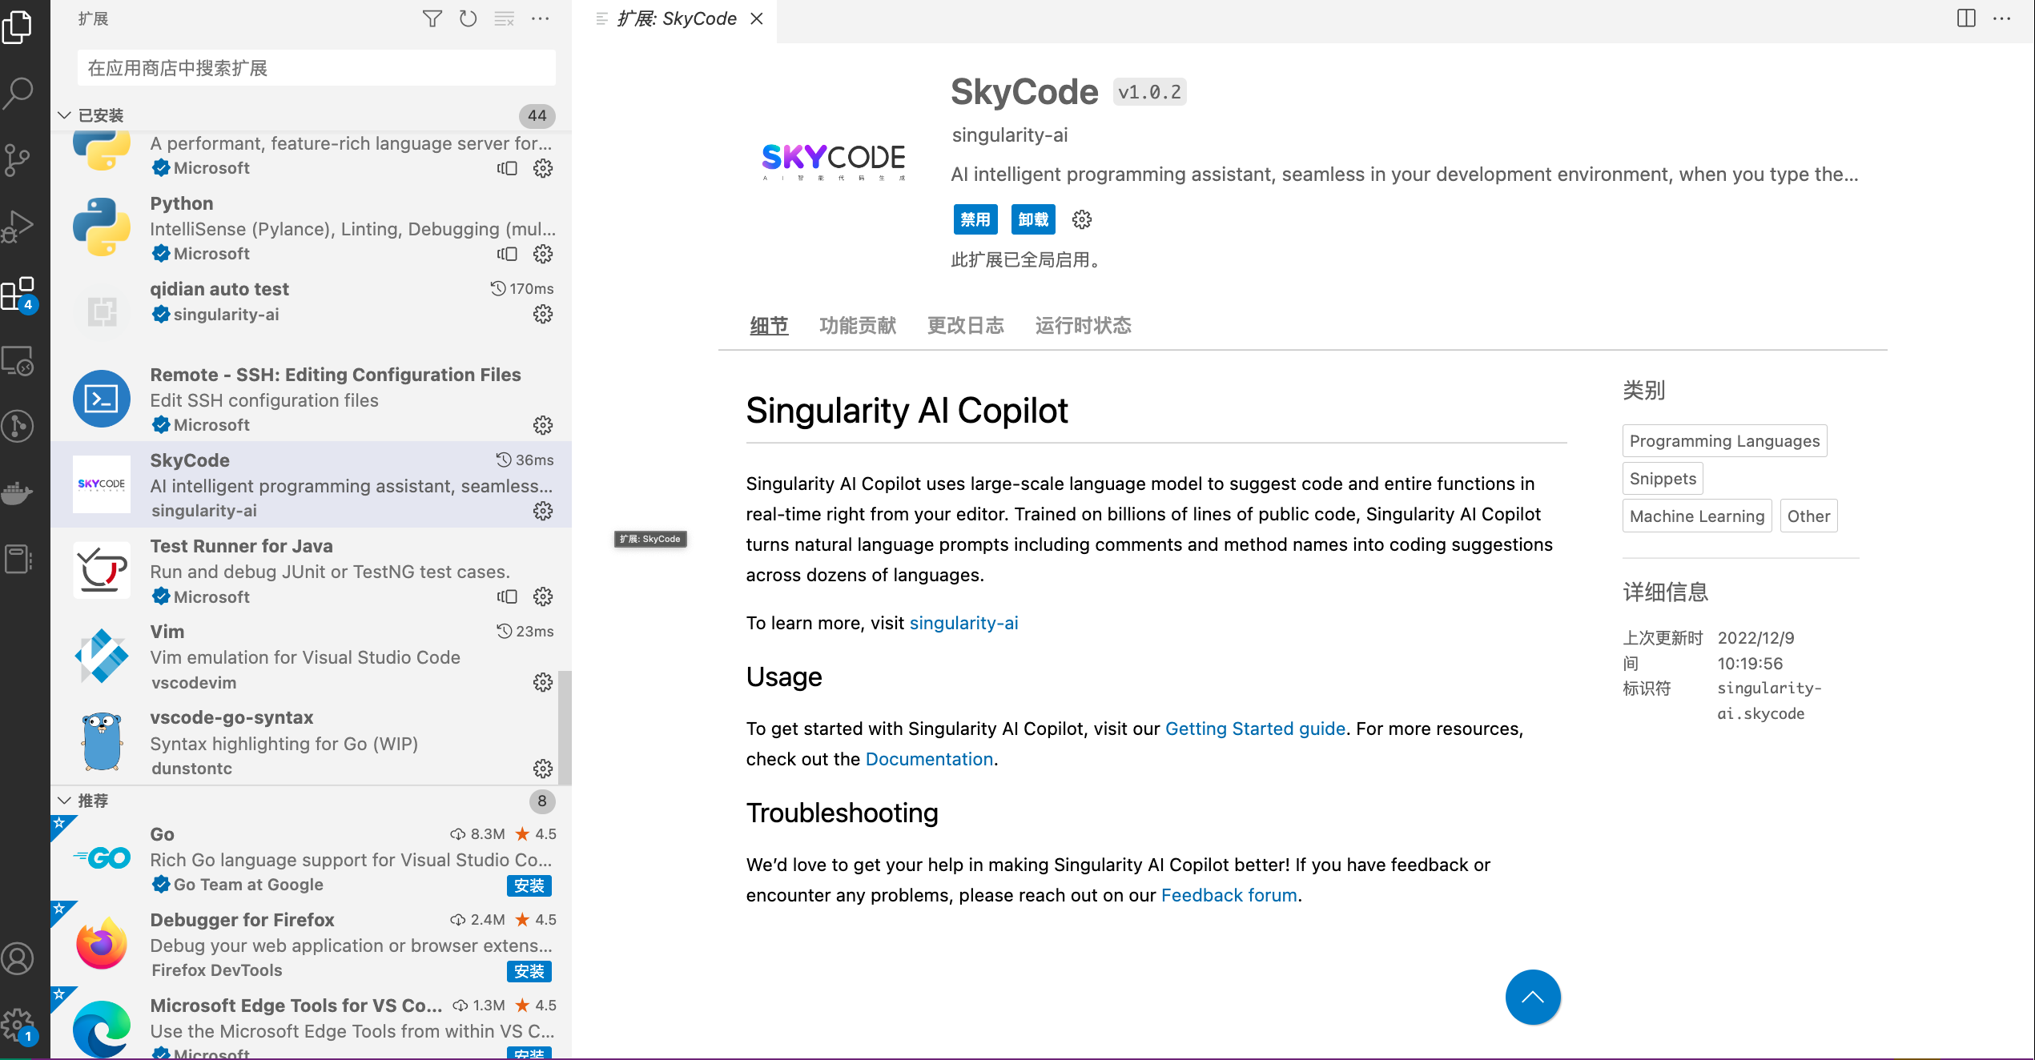Refresh the extensions list

(x=468, y=18)
